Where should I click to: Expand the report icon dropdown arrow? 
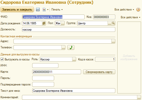48,10
